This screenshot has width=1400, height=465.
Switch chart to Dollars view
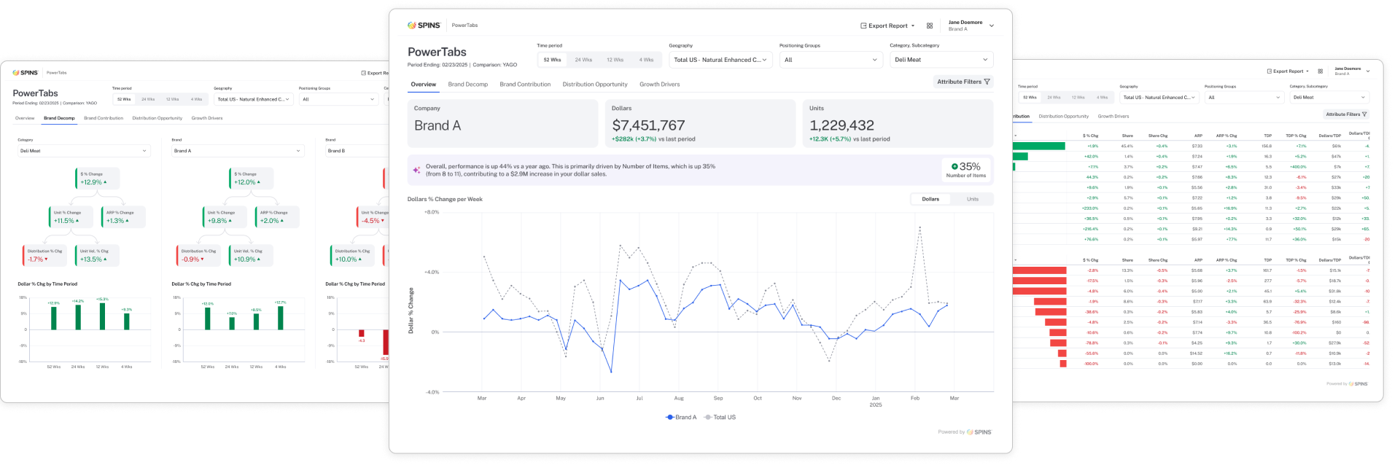930,199
